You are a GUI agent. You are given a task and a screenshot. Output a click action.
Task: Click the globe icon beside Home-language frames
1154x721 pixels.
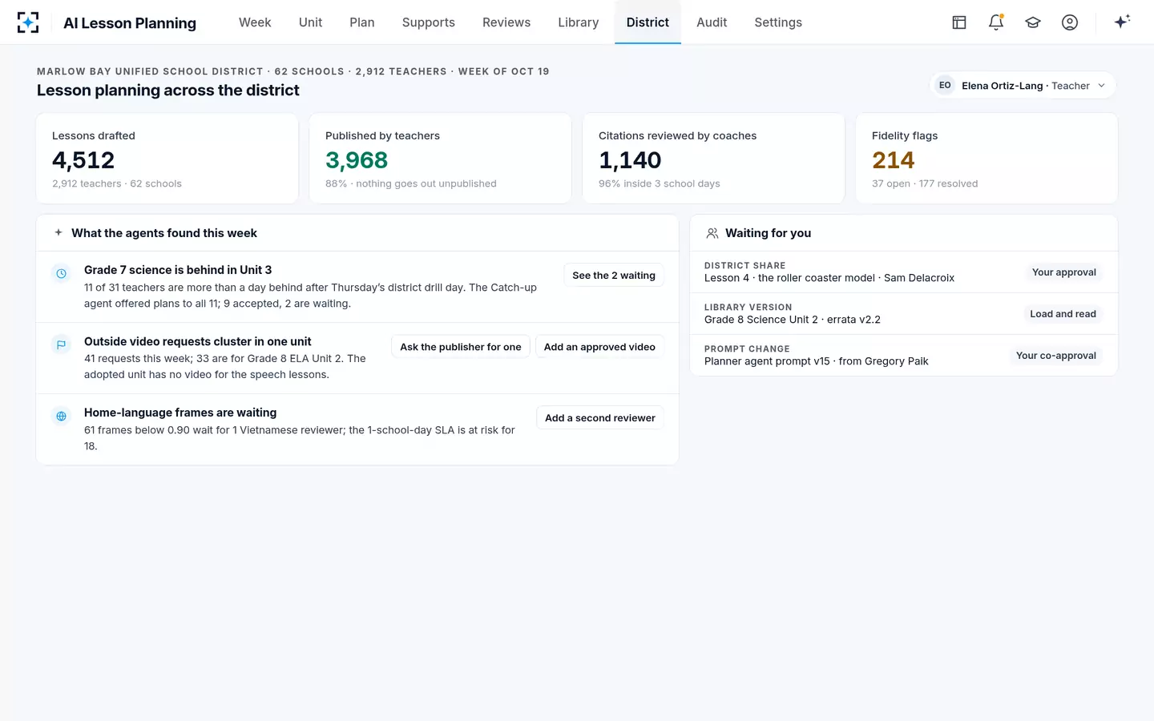(61, 417)
